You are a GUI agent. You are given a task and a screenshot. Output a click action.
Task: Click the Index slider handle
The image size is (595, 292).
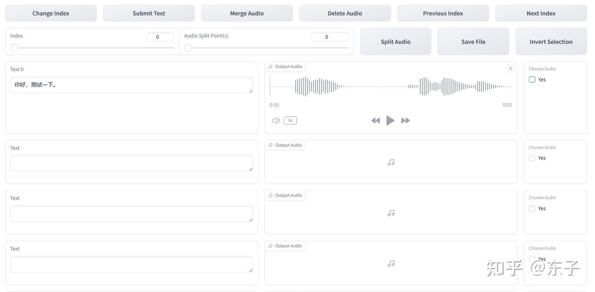click(x=14, y=48)
